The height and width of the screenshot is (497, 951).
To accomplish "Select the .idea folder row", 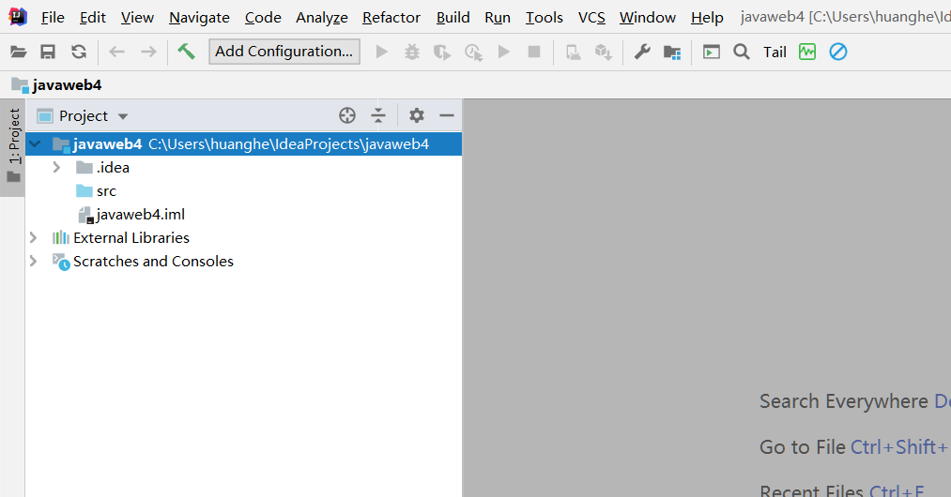I will (x=244, y=167).
